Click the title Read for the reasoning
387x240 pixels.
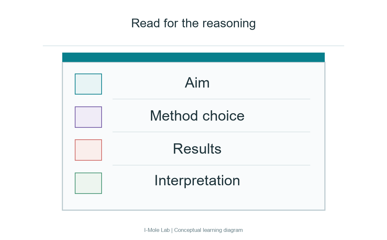click(x=193, y=24)
